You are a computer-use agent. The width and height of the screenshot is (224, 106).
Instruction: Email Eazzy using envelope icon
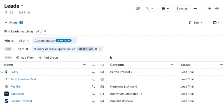pos(102,72)
